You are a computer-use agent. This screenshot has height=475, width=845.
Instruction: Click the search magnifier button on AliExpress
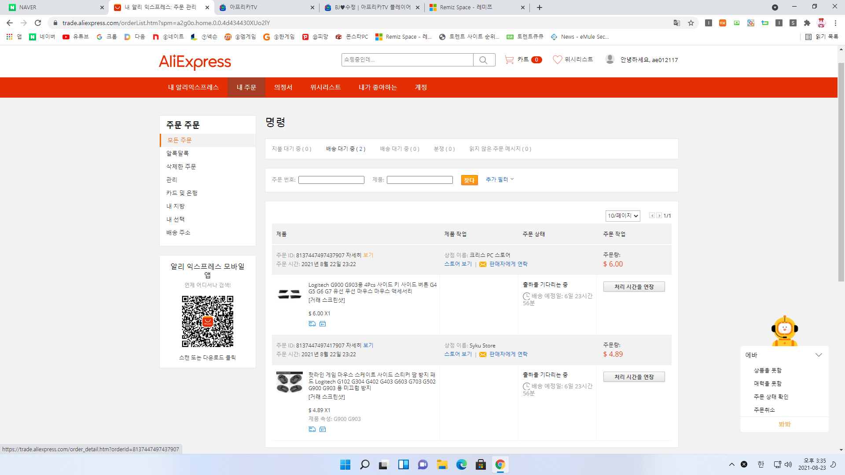pos(484,60)
